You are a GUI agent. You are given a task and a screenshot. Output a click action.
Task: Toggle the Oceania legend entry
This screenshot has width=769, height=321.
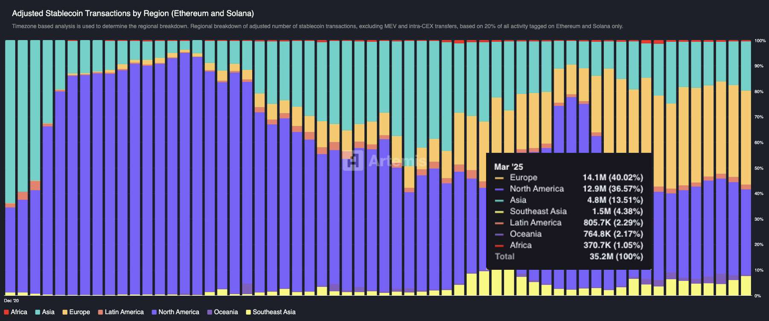(222, 312)
